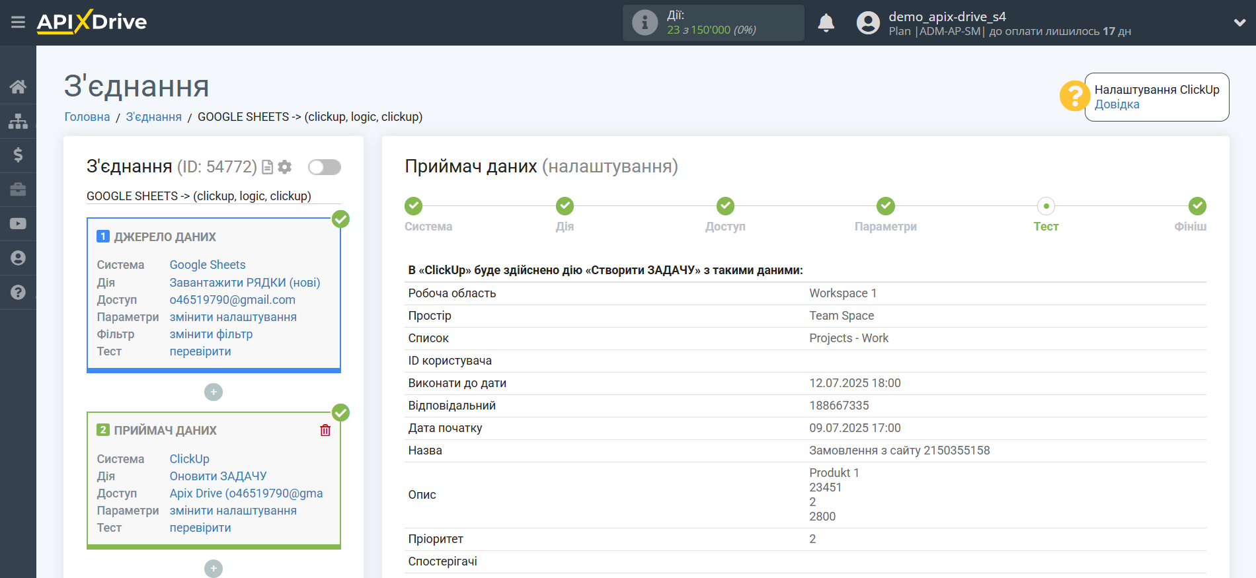Viewport: 1256px width, 578px height.
Task: Click the ПРИЙМАЧ ДАНИХ block header
Action: click(165, 431)
